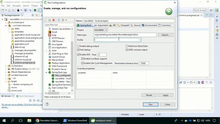Open Windows Start menu

click(4, 121)
